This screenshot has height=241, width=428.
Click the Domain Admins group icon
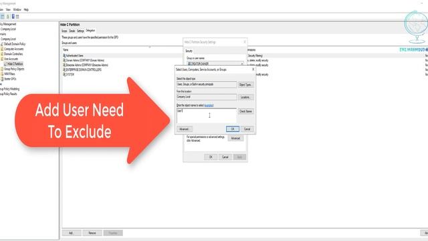64,60
